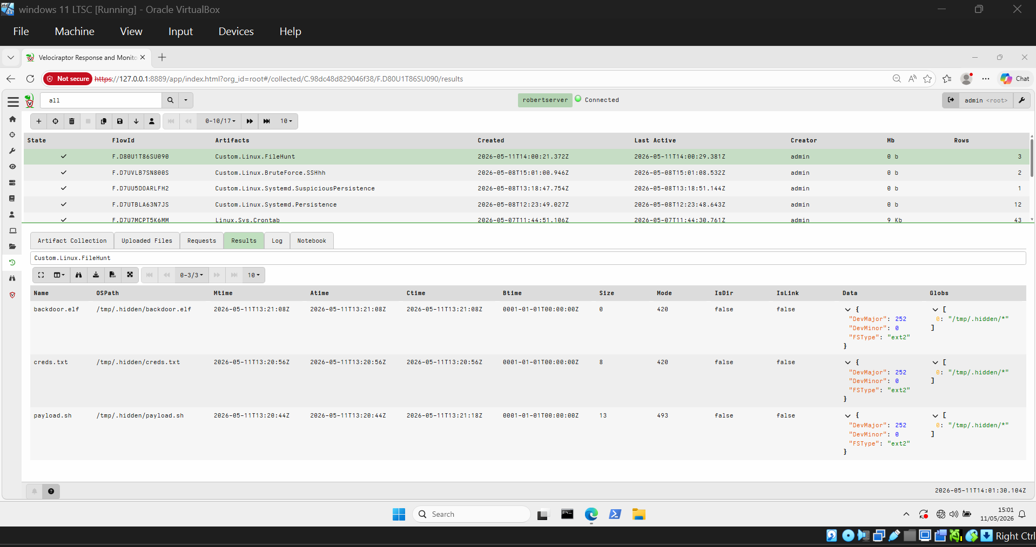
Task: Switch to the Uploaded Files tab
Action: 147,241
